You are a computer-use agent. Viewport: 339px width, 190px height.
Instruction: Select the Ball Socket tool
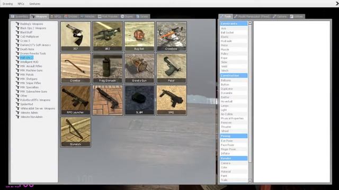pyautogui.click(x=234, y=33)
